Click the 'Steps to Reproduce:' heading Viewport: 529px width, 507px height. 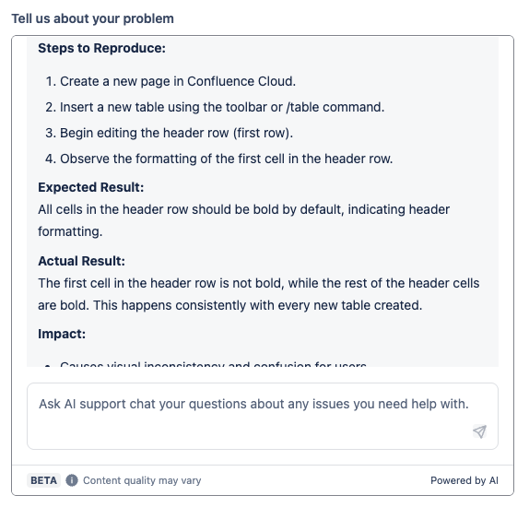102,48
